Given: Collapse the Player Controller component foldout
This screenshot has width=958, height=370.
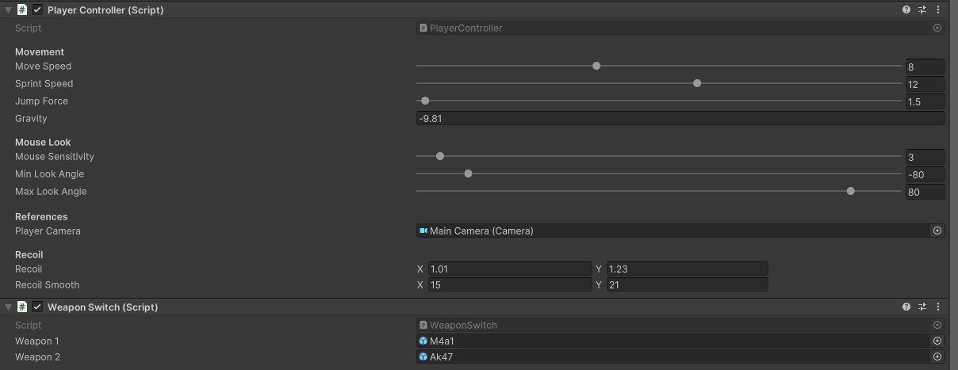Looking at the screenshot, I should [x=9, y=10].
